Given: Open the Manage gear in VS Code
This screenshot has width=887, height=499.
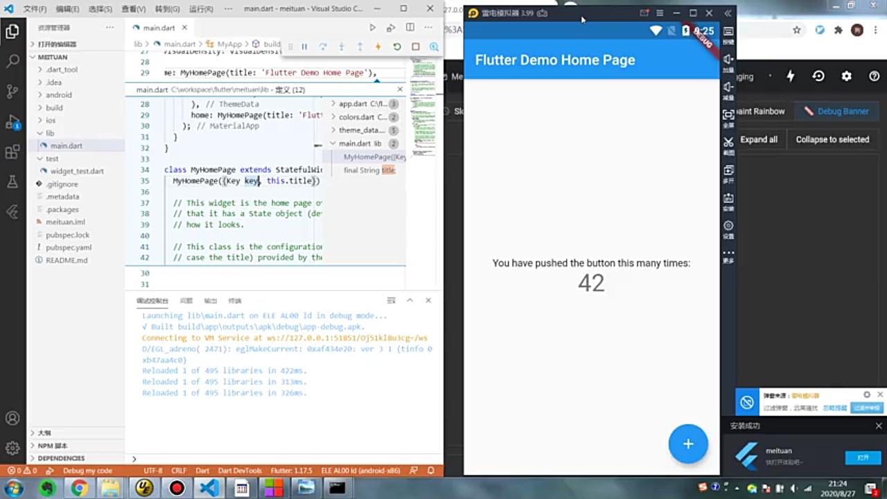Looking at the screenshot, I should point(12,448).
